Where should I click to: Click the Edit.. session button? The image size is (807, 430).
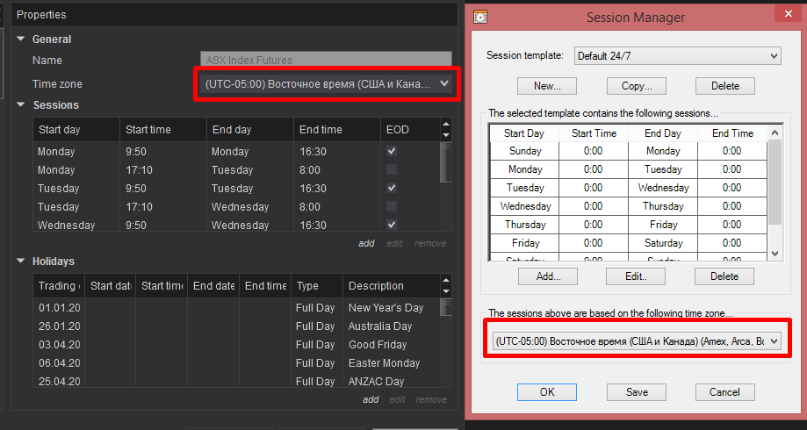click(x=636, y=276)
